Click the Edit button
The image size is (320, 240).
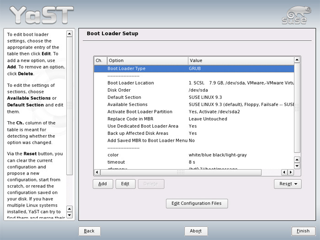(125, 184)
